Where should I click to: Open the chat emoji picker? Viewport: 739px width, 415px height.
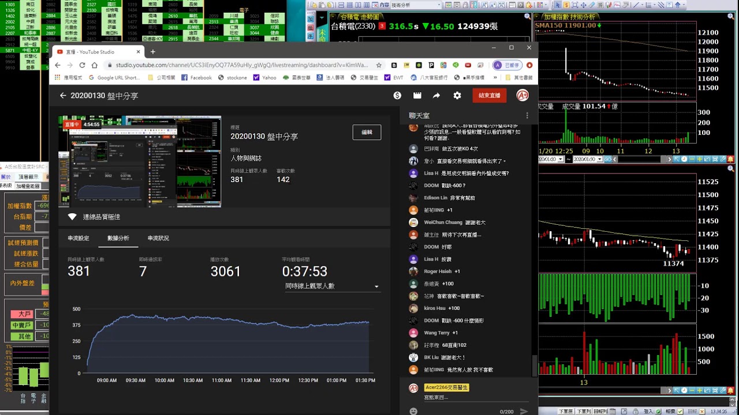[x=413, y=411]
